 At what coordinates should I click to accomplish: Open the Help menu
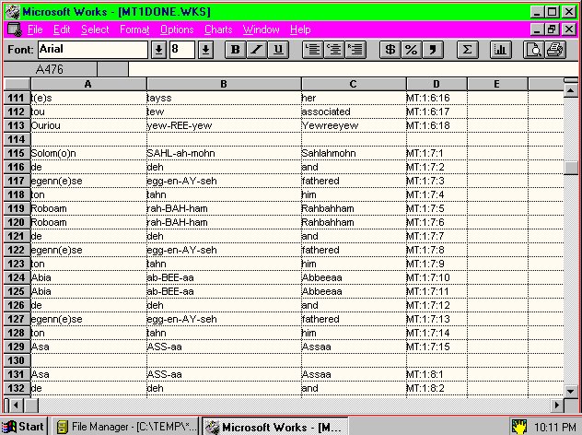click(x=300, y=29)
